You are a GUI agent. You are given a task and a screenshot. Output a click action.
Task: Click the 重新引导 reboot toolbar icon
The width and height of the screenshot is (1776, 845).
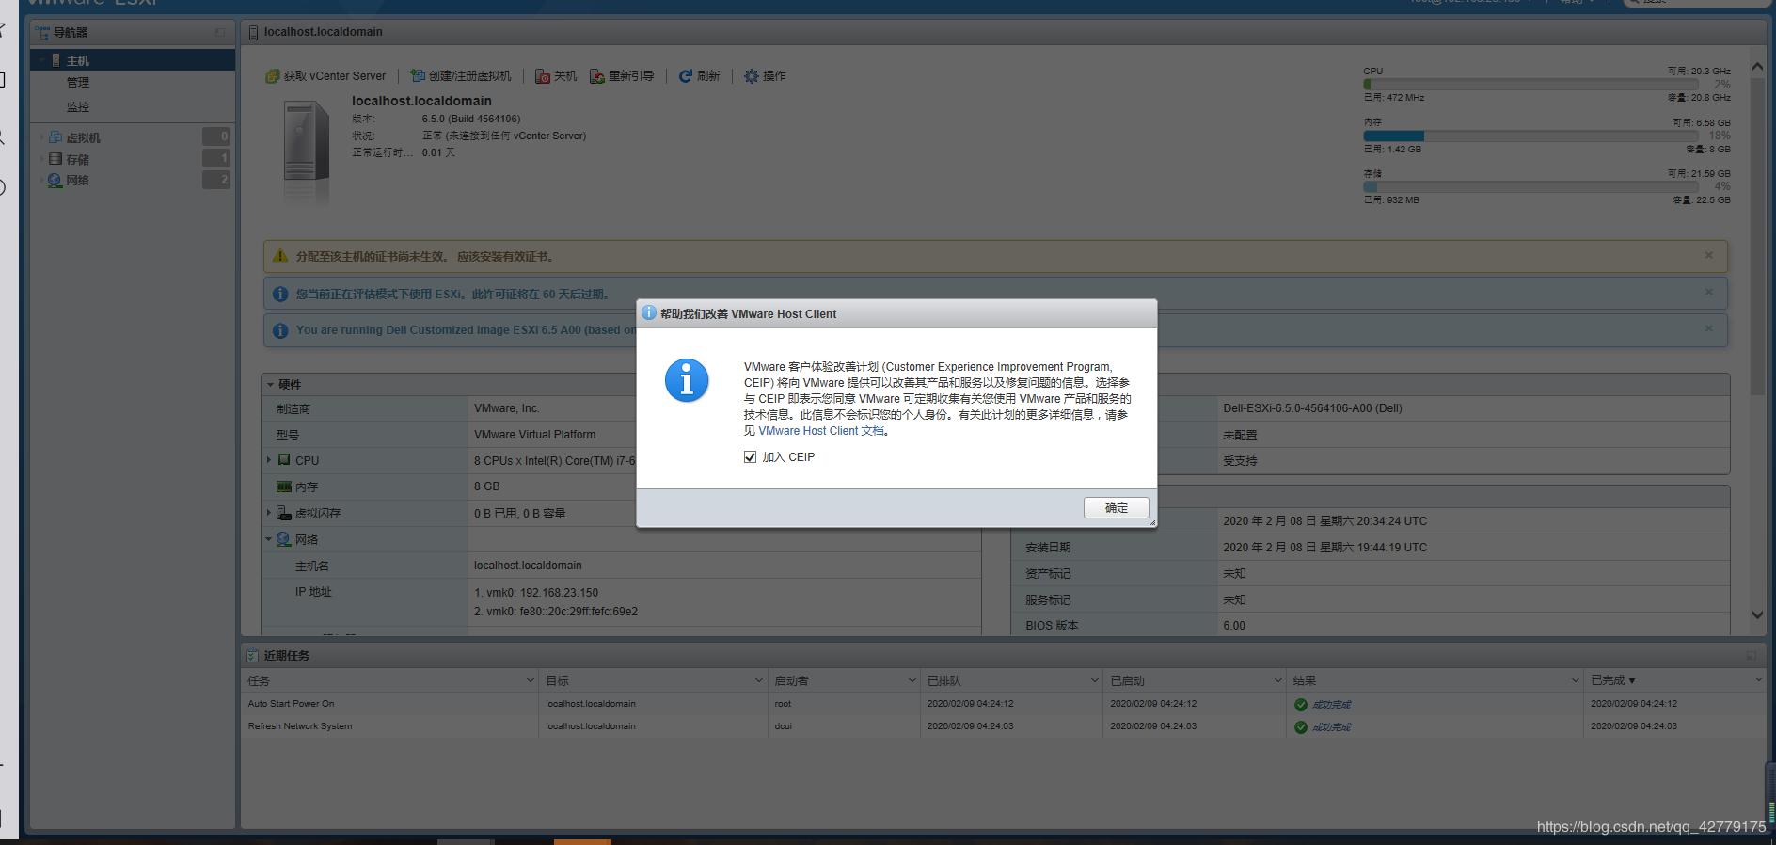pos(597,76)
